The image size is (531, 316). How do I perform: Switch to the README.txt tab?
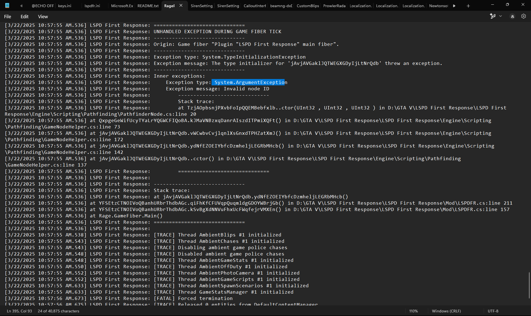pos(148,6)
